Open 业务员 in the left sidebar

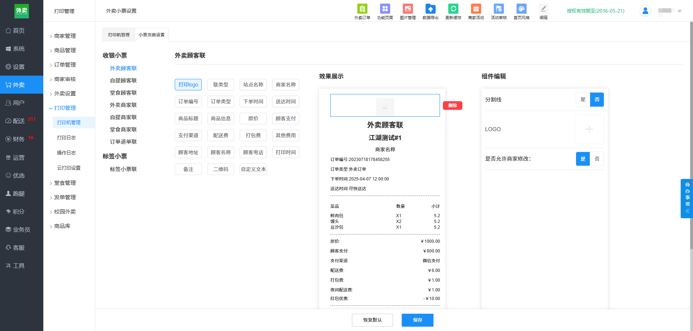(22, 229)
